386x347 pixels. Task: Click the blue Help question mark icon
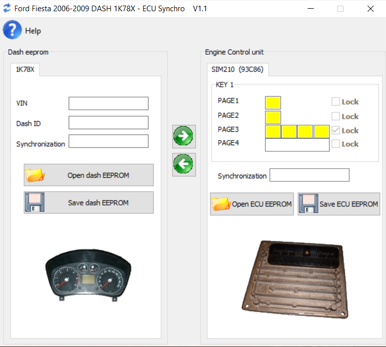(12, 30)
